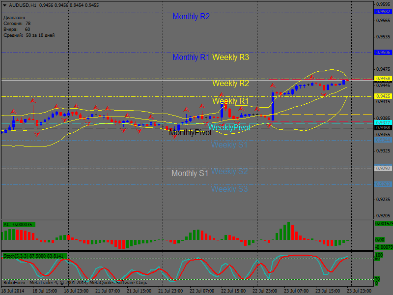Click the 22 Jul 23:00 time axis label
The width and height of the screenshot is (393, 295).
[x=265, y=291]
